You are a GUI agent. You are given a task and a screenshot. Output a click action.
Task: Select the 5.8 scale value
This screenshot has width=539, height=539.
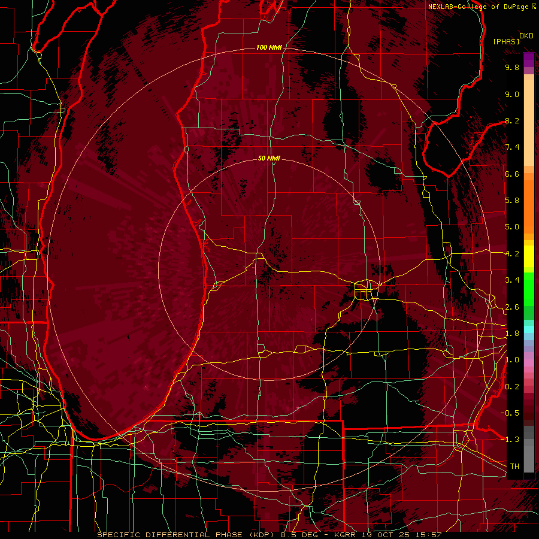coord(512,201)
